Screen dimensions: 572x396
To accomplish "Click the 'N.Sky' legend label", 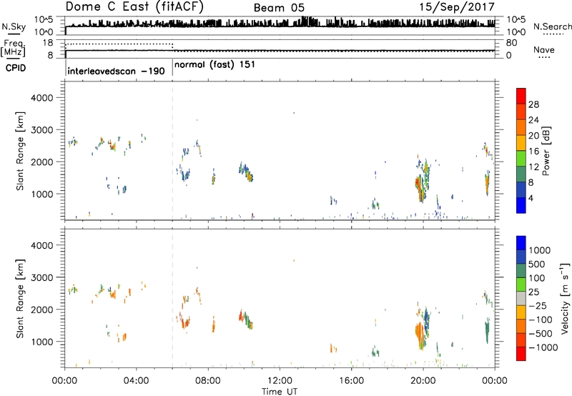I will [x=14, y=26].
